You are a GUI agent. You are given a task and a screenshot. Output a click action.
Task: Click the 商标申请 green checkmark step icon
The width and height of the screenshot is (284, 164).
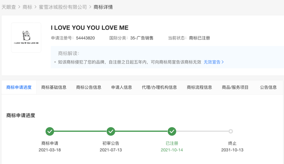click(x=50, y=131)
